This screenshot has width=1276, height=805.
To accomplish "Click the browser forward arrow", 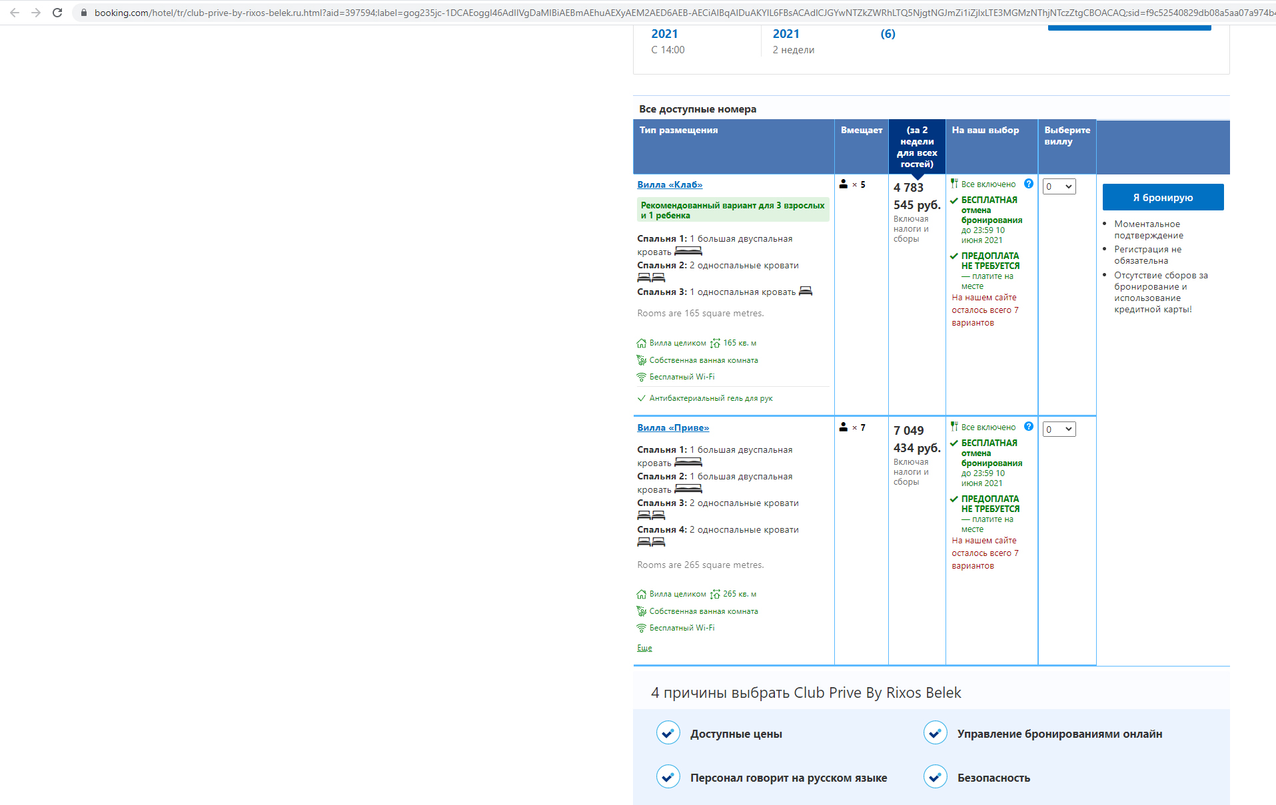I will point(36,13).
